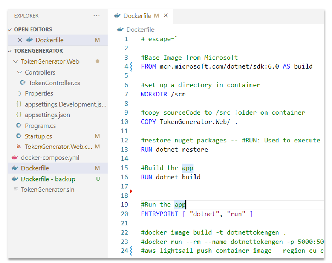The width and height of the screenshot is (332, 263).
Task: Close Dockerfile in Open Editors list
Action: (20, 40)
